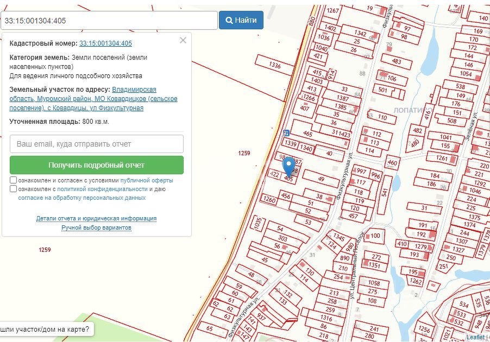The width and height of the screenshot is (490, 342).
Task: Click the blue location pin marker
Action: pos(290,165)
